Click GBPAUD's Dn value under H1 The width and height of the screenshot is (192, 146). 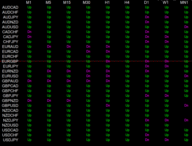click(108, 81)
